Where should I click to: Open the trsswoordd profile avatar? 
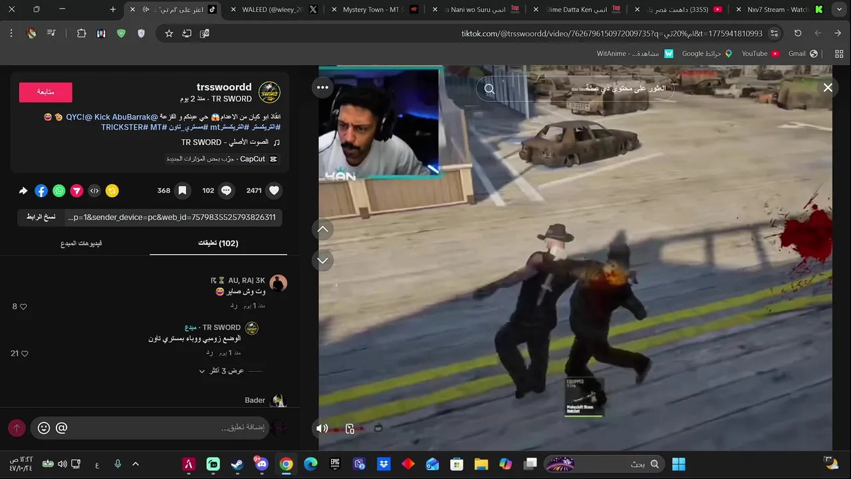(x=269, y=92)
